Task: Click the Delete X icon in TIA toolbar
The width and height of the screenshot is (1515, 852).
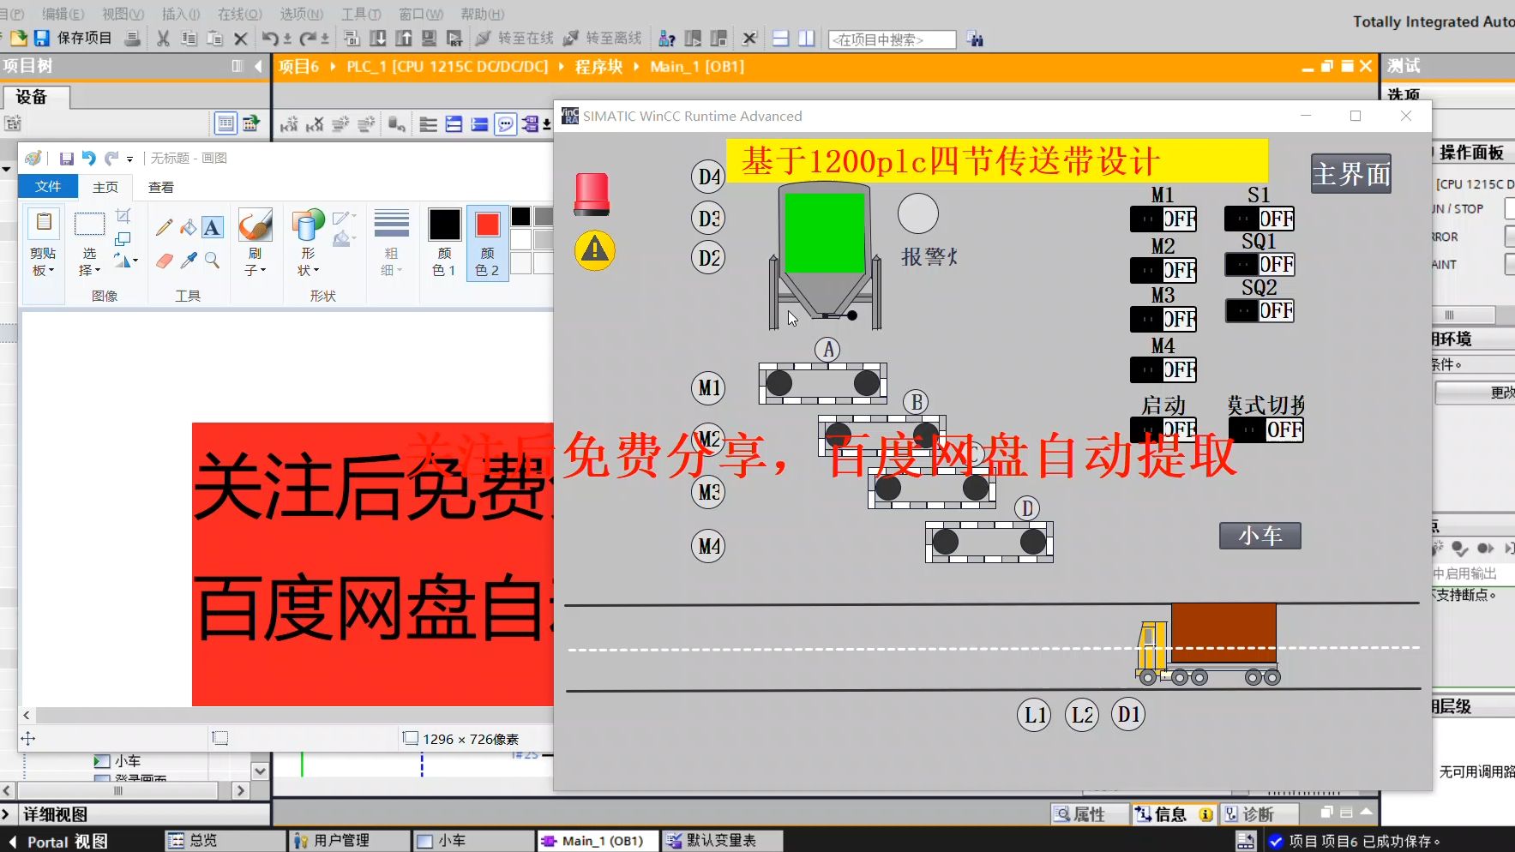Action: coord(241,39)
